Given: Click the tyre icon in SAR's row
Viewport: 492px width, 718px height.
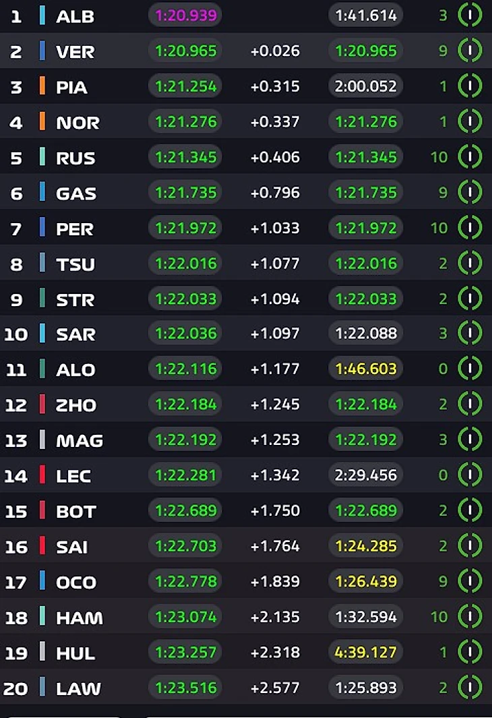Looking at the screenshot, I should [x=470, y=333].
